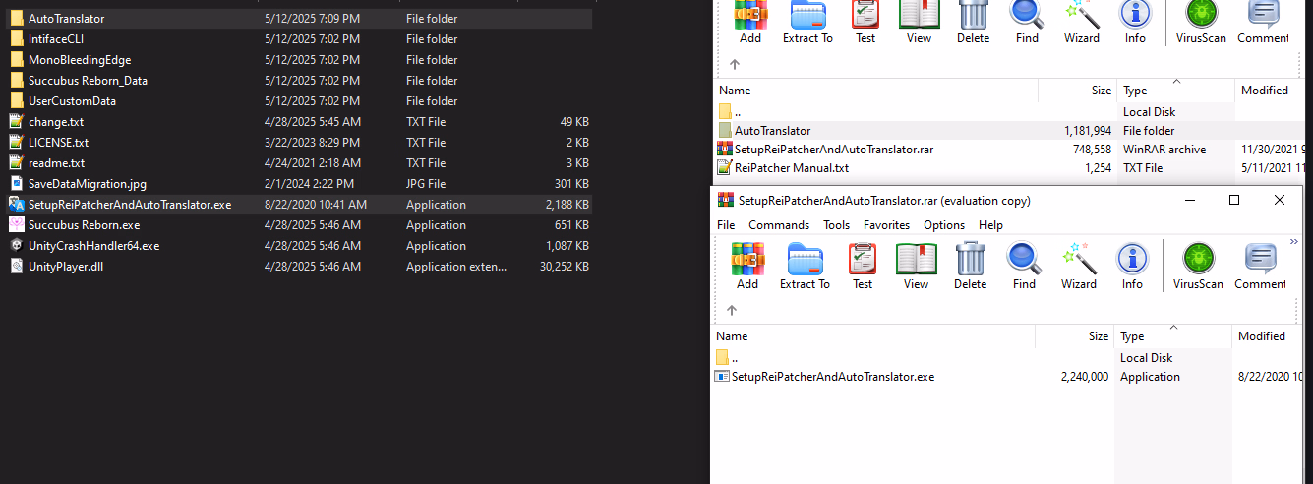
Task: Open the Options menu
Action: [x=944, y=225]
